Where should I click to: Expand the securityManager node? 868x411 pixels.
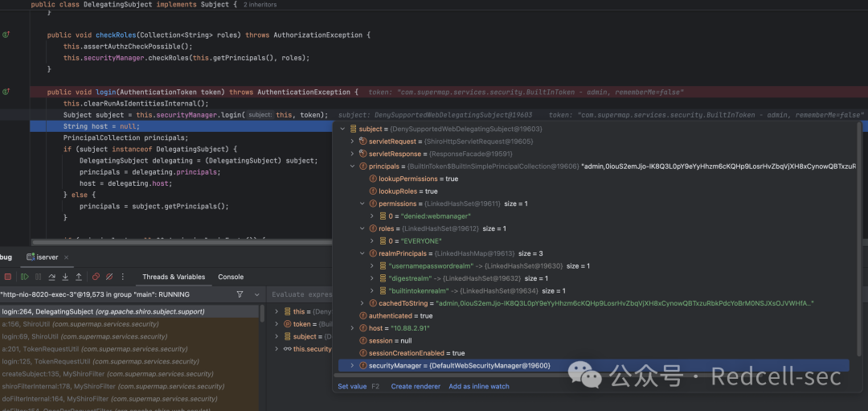(x=353, y=366)
